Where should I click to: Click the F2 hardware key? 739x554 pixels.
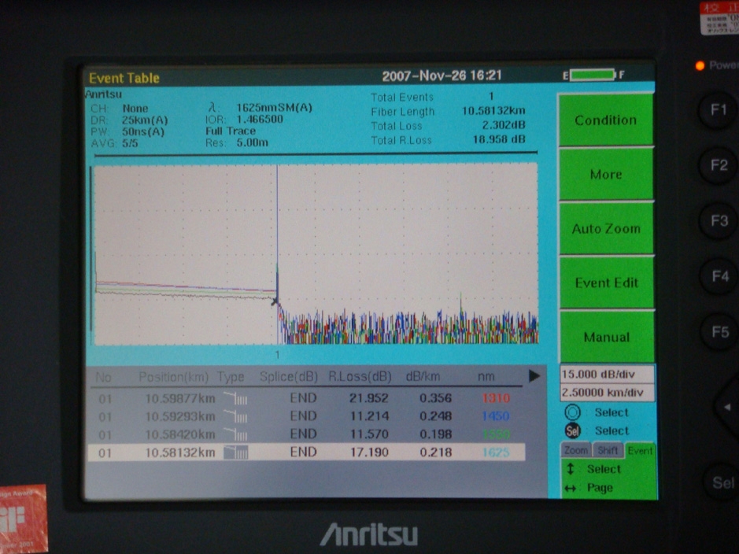click(x=719, y=165)
